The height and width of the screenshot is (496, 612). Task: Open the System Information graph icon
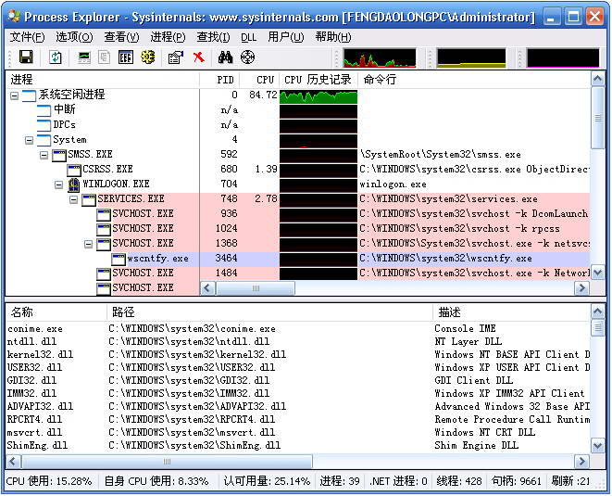(84, 57)
